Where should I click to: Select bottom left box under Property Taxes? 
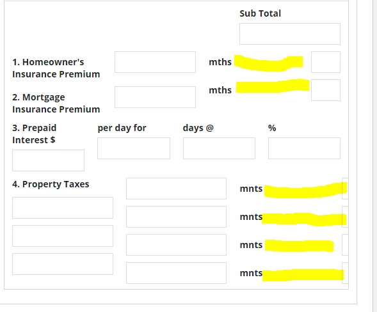click(x=63, y=264)
